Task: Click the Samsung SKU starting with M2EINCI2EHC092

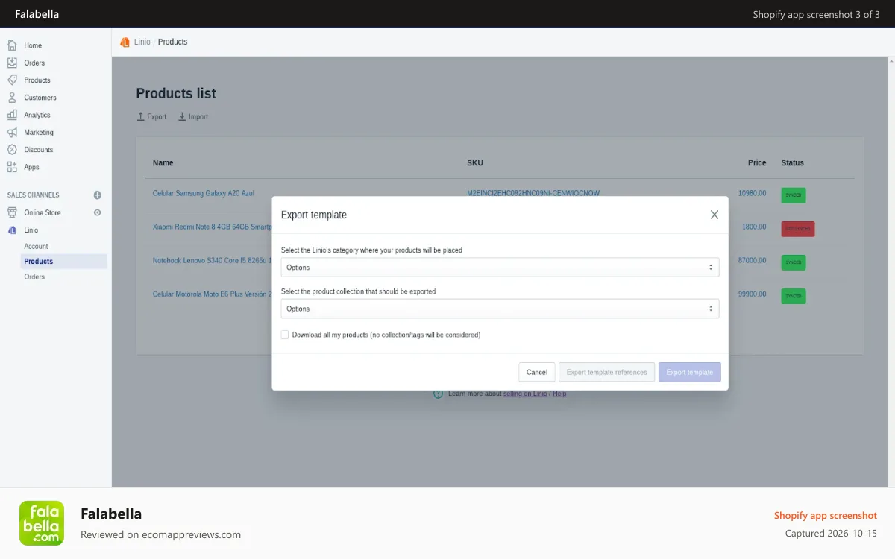Action: pos(533,193)
